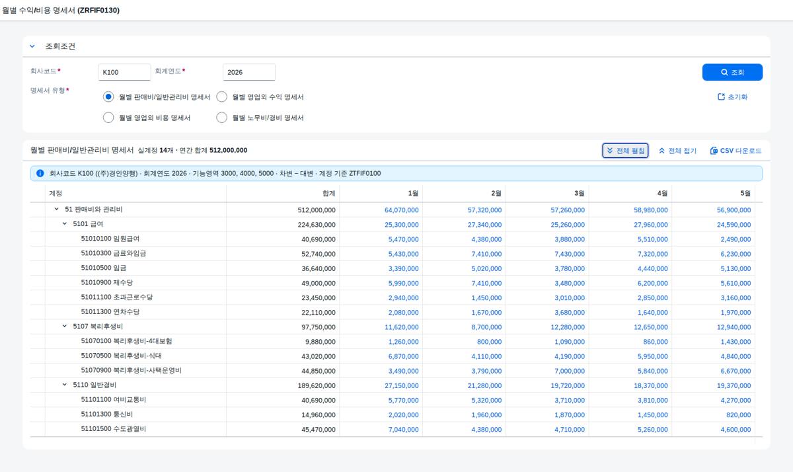Open 1월 amount 11,620,000 for 복리후생비
Viewport: 793px width, 472px height.
pyautogui.click(x=401, y=327)
